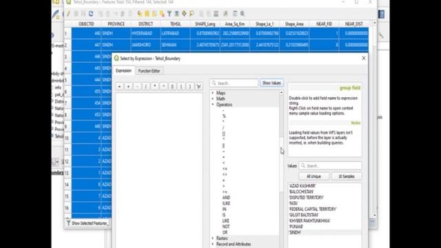Viewport: 441px width, 248px height.
Task: Click Show Selected Features filter button
Action: pos(88,223)
